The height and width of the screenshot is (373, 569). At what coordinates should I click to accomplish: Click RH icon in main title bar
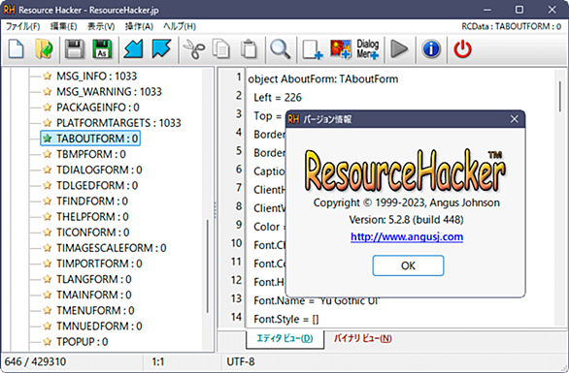pos(9,10)
